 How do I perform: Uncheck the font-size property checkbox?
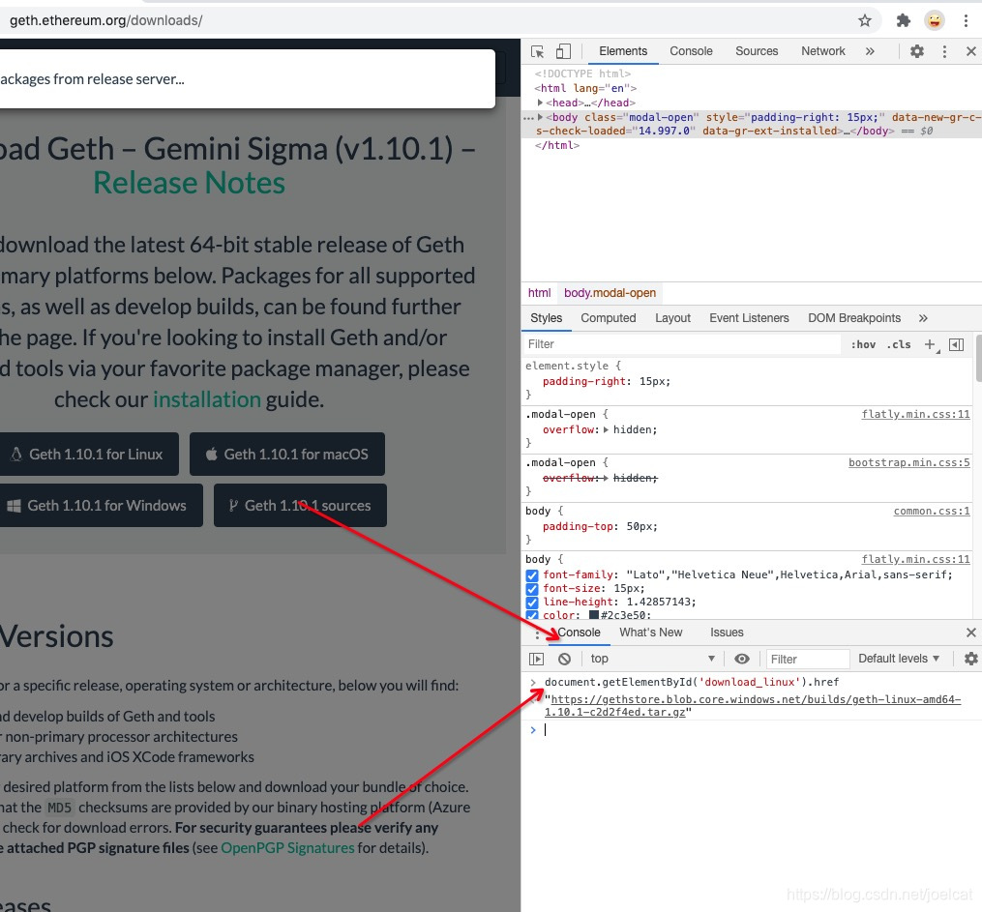(x=532, y=589)
